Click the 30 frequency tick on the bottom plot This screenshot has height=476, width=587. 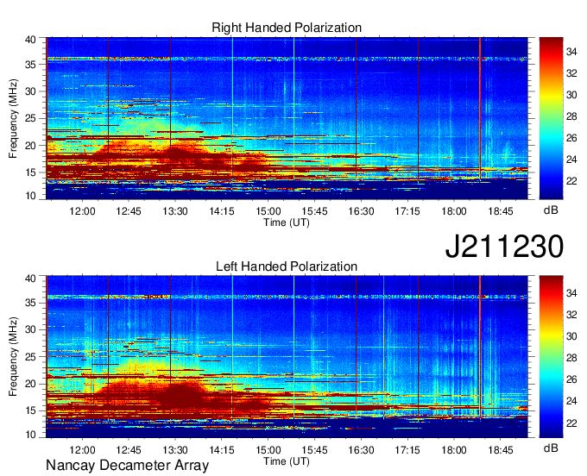(x=31, y=329)
